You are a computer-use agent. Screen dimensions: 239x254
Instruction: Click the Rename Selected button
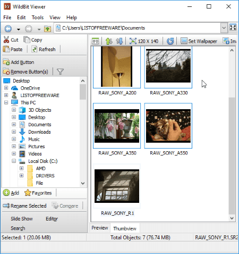(24, 206)
